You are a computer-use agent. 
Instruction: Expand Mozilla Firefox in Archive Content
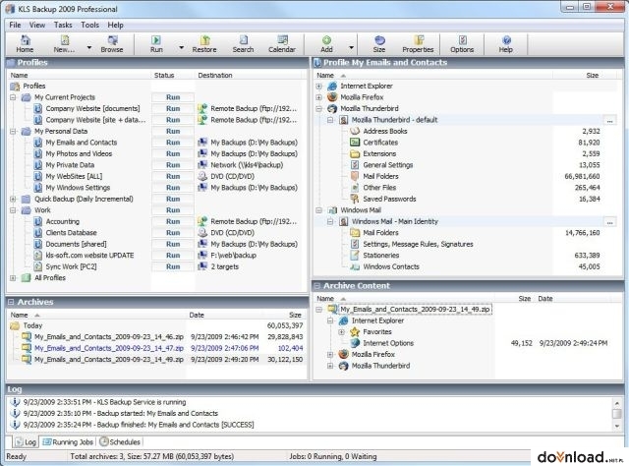coord(330,355)
